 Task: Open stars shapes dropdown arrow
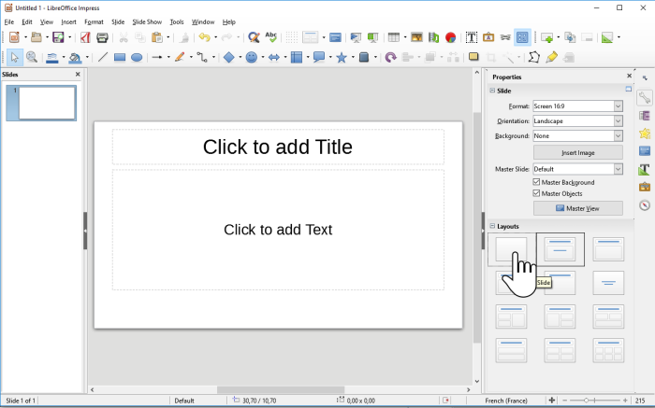[353, 58]
